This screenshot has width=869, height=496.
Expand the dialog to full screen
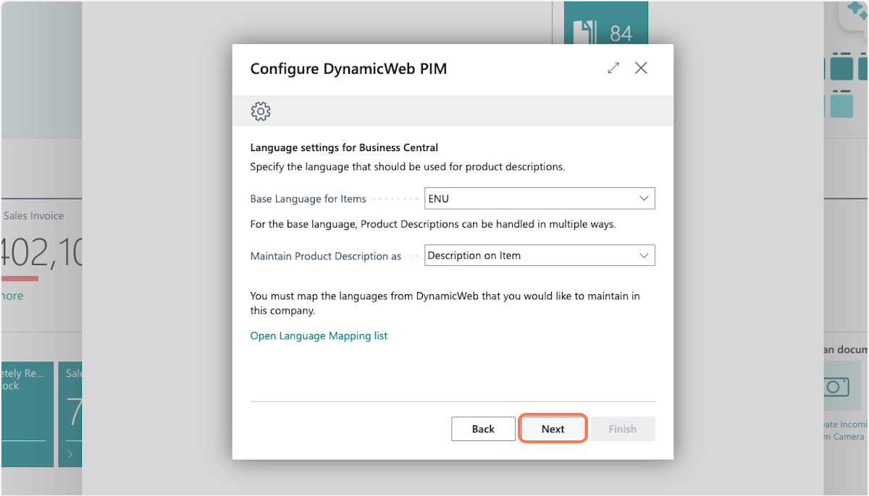click(x=613, y=68)
